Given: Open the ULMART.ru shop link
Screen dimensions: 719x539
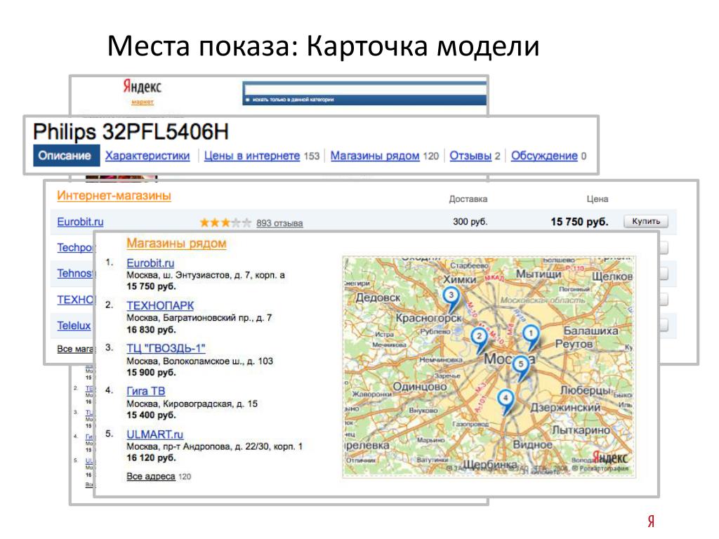Looking at the screenshot, I should [x=155, y=434].
